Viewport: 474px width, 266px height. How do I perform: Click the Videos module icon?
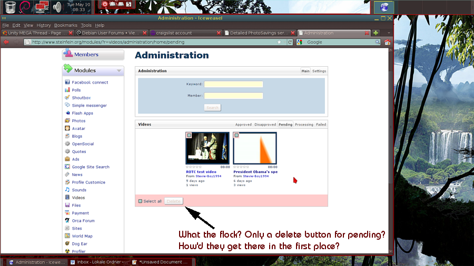pos(67,198)
